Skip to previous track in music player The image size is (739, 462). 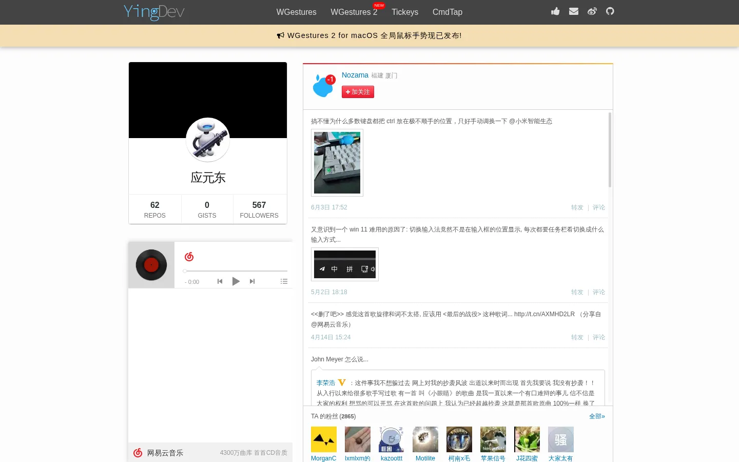click(x=220, y=281)
